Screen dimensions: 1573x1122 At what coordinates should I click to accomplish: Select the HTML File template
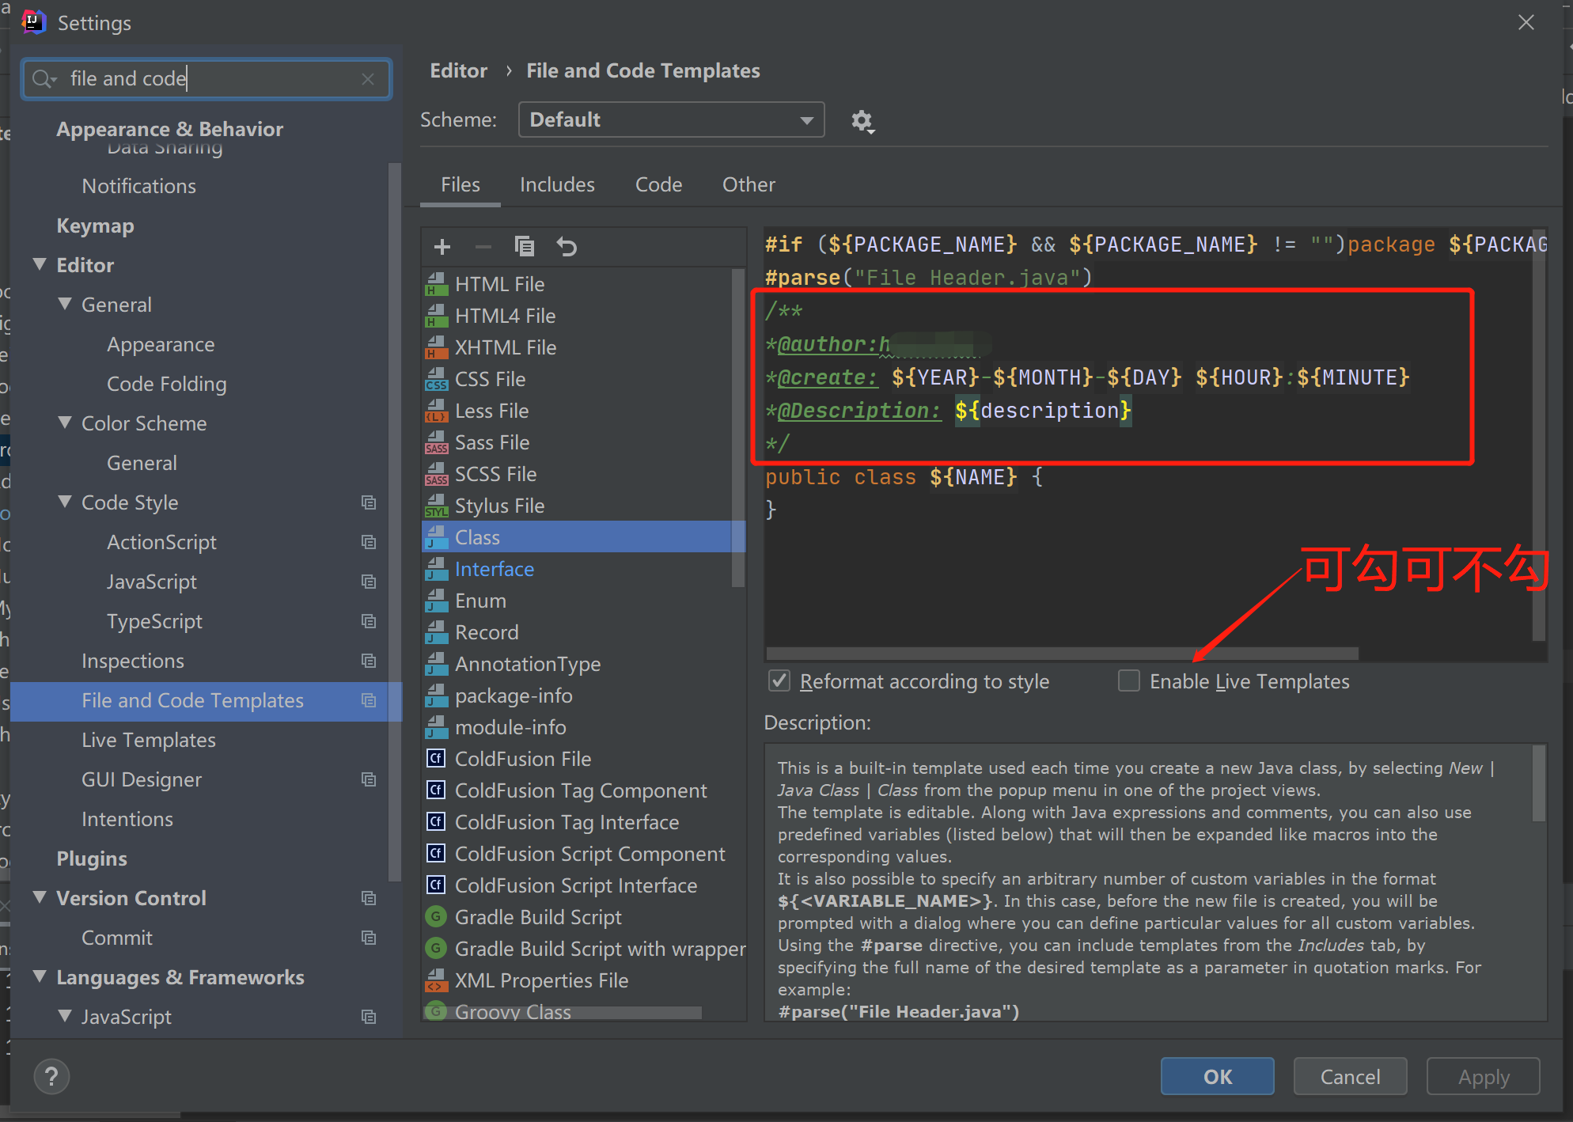[x=499, y=284]
